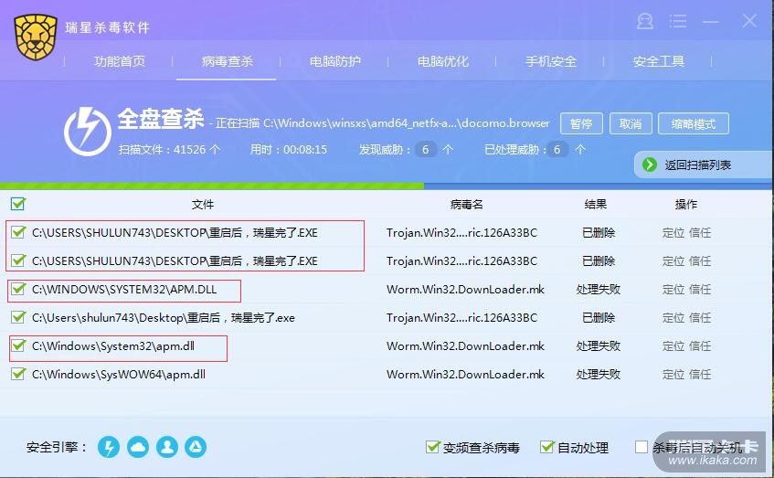Click 定位 for C:\Users\shulun743\Desktop exe row
This screenshot has width=774, height=478.
(x=673, y=317)
